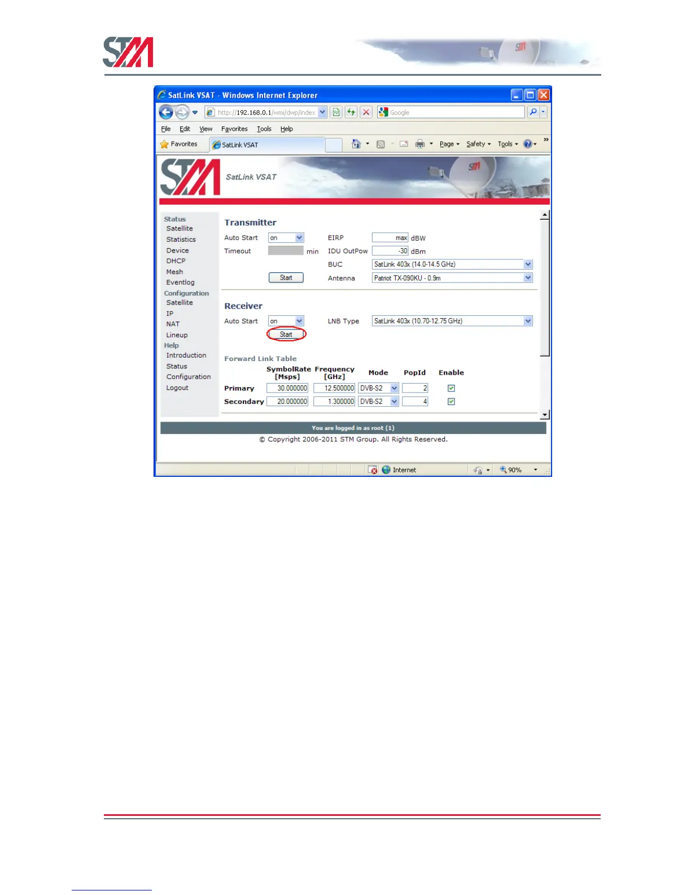The width and height of the screenshot is (691, 895).
Task: Open the Eventlog sidebar link
Action: coord(180,283)
